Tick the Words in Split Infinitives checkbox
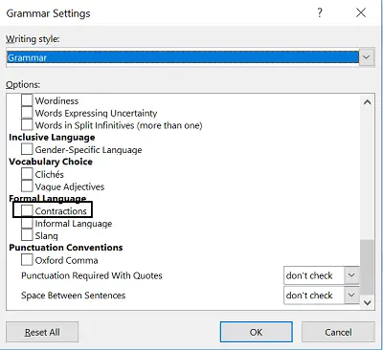The height and width of the screenshot is (350, 383). tap(27, 125)
